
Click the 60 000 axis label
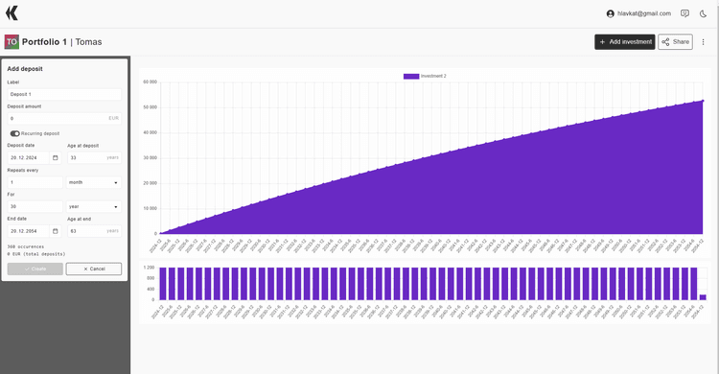[150, 82]
